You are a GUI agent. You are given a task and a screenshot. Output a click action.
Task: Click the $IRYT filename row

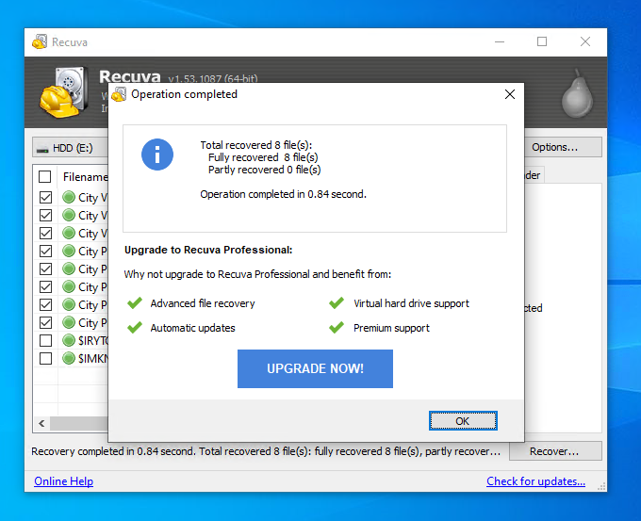(x=93, y=340)
